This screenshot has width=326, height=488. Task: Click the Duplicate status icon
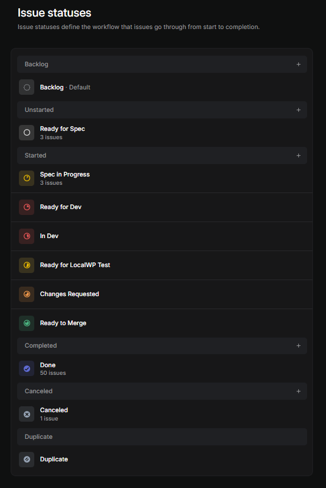27,460
